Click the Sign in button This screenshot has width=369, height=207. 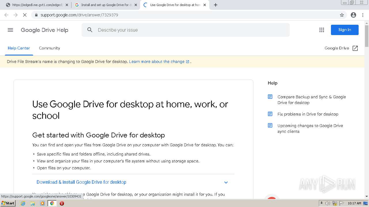[x=344, y=30]
